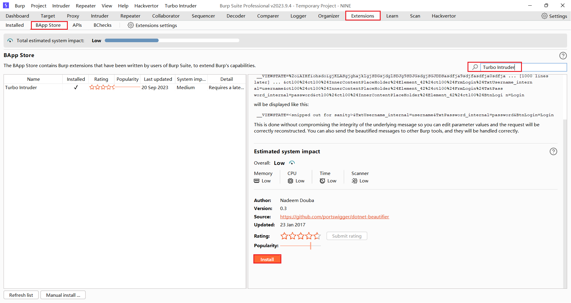This screenshot has height=303, width=571.
Task: Open the Help menu
Action: pyautogui.click(x=123, y=6)
